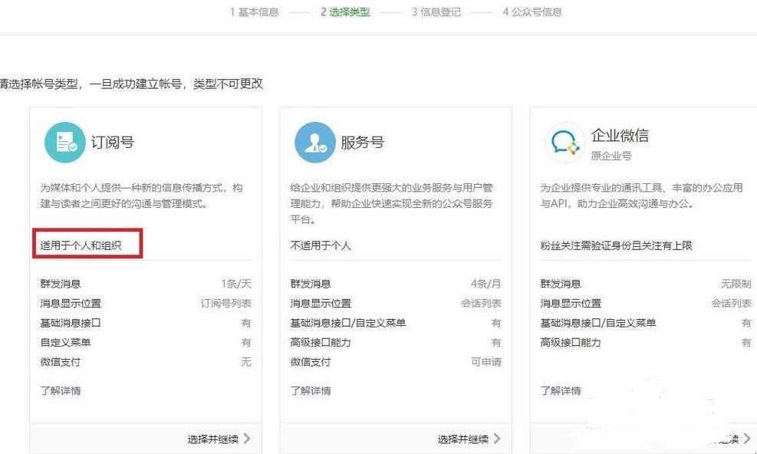Click 原企业号 subtitle
Viewport: 757px width, 454px height.
click(x=611, y=156)
